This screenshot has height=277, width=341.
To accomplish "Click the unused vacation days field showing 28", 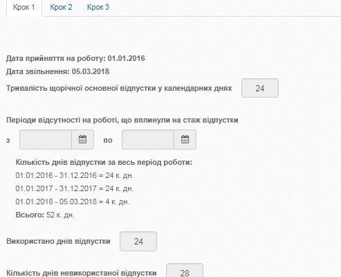I will pos(185,271).
